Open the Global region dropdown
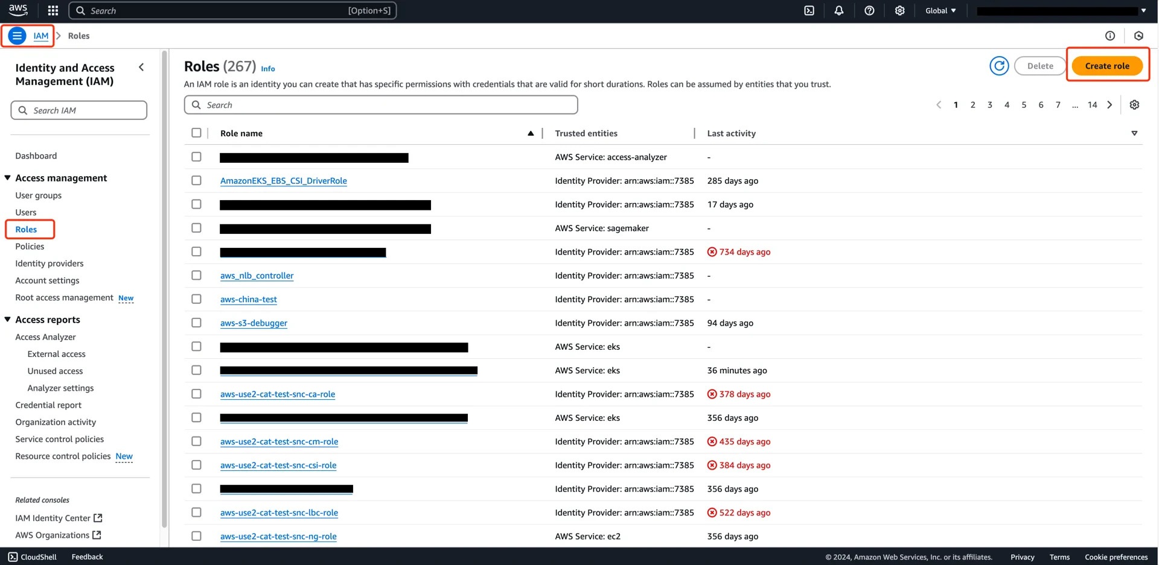 940,10
